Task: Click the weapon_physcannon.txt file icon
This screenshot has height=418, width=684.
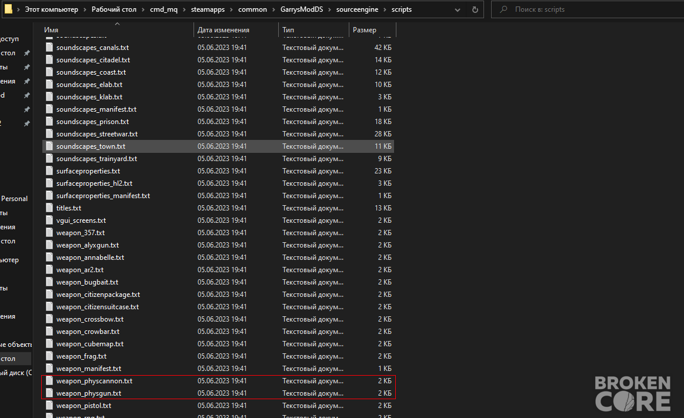Action: pos(49,380)
